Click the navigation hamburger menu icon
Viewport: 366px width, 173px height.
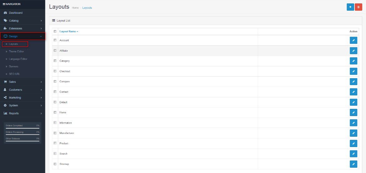[x=4, y=4]
